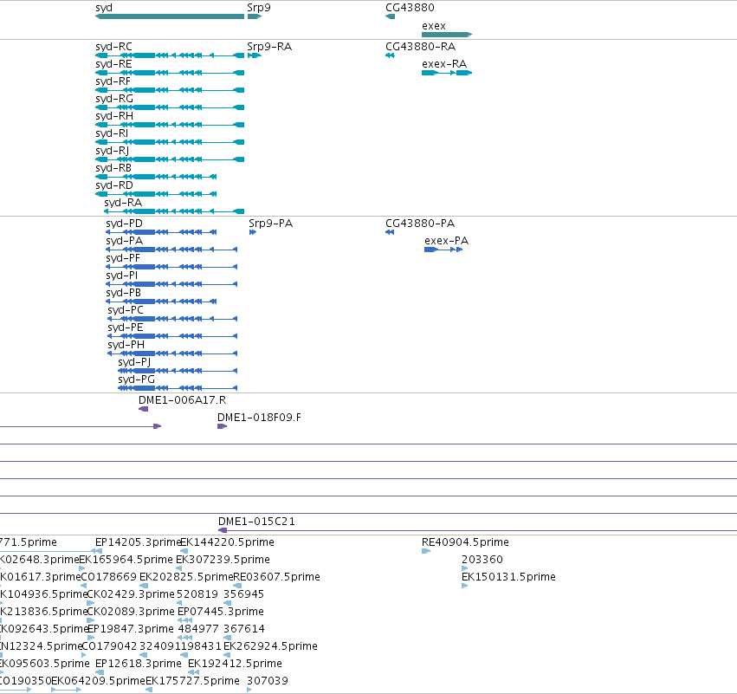Image resolution: width=737 pixels, height=694 pixels.
Task: Click the syd-PA protein feature
Action: [171, 250]
